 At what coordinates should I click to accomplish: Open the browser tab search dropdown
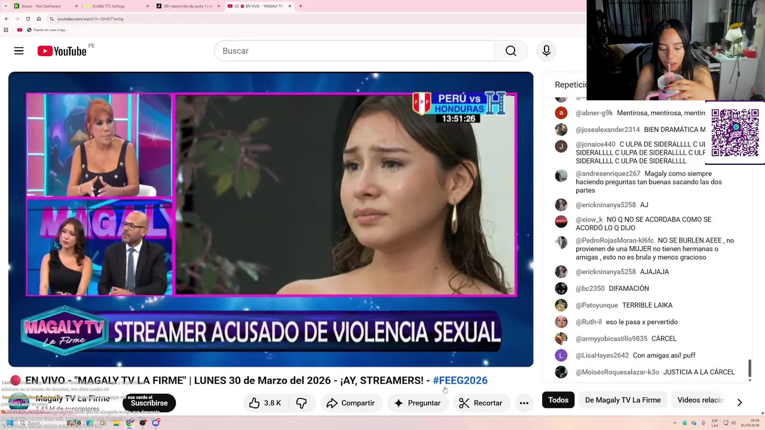tap(5, 6)
